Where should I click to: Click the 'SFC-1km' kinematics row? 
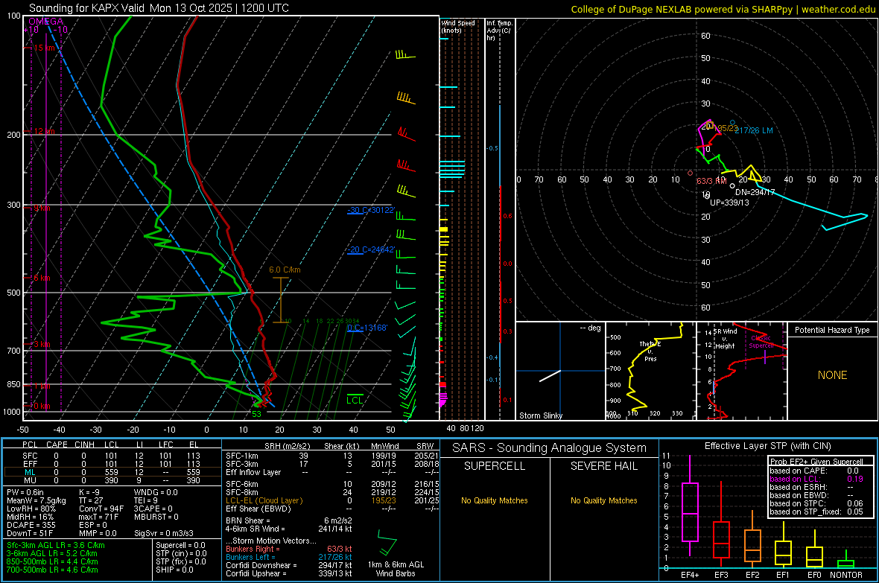(x=332, y=456)
